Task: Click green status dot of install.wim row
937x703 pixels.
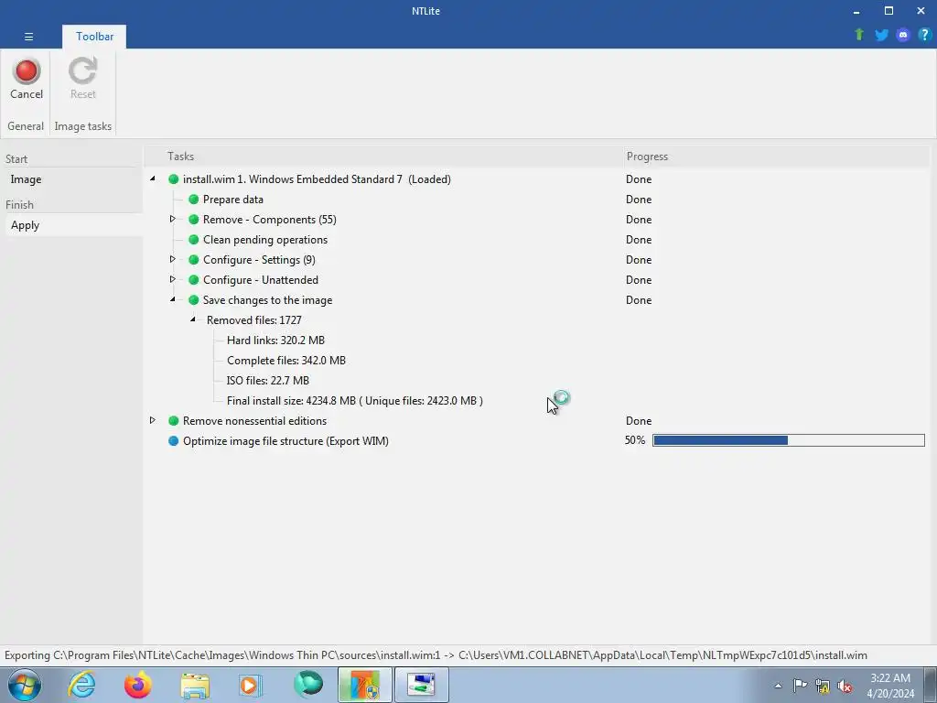Action: click(173, 179)
